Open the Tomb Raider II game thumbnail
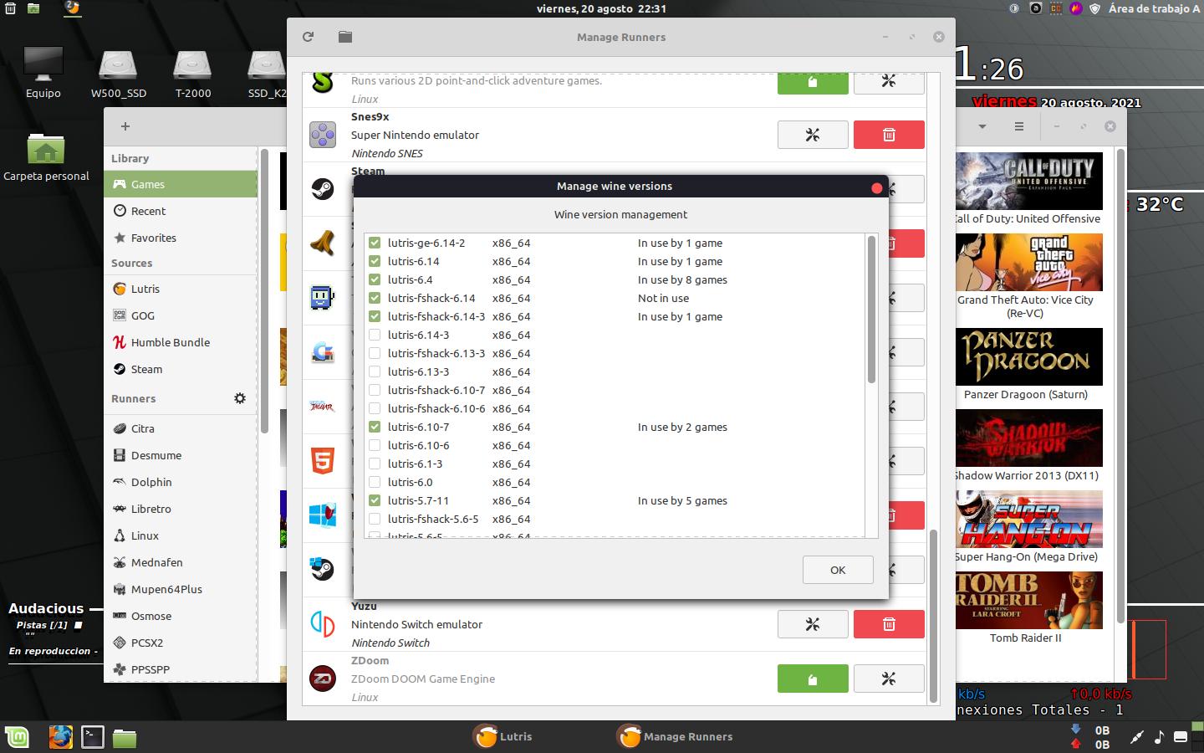The image size is (1204, 753). [x=1028, y=600]
